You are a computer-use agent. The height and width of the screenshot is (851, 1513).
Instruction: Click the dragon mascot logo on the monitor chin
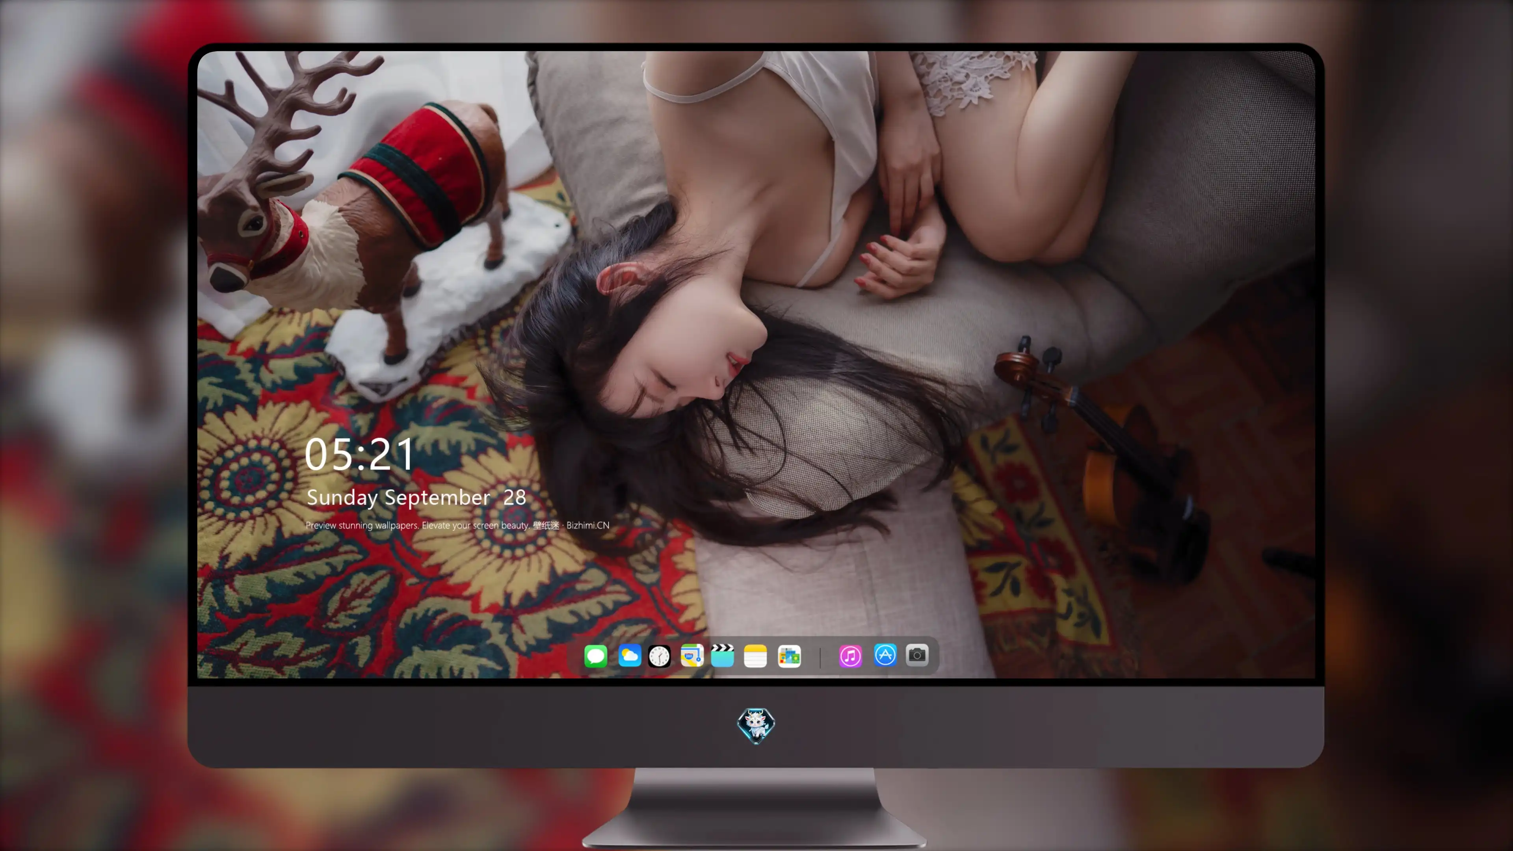(756, 725)
